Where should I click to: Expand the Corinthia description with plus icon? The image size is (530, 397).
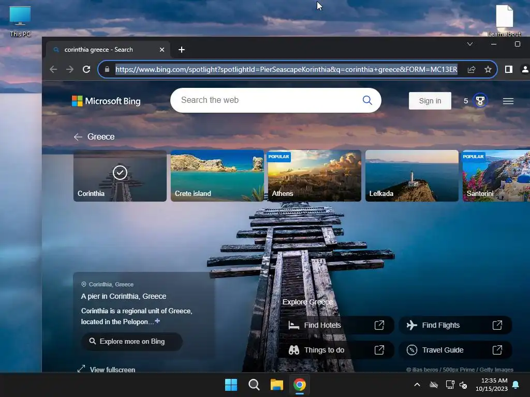click(157, 320)
